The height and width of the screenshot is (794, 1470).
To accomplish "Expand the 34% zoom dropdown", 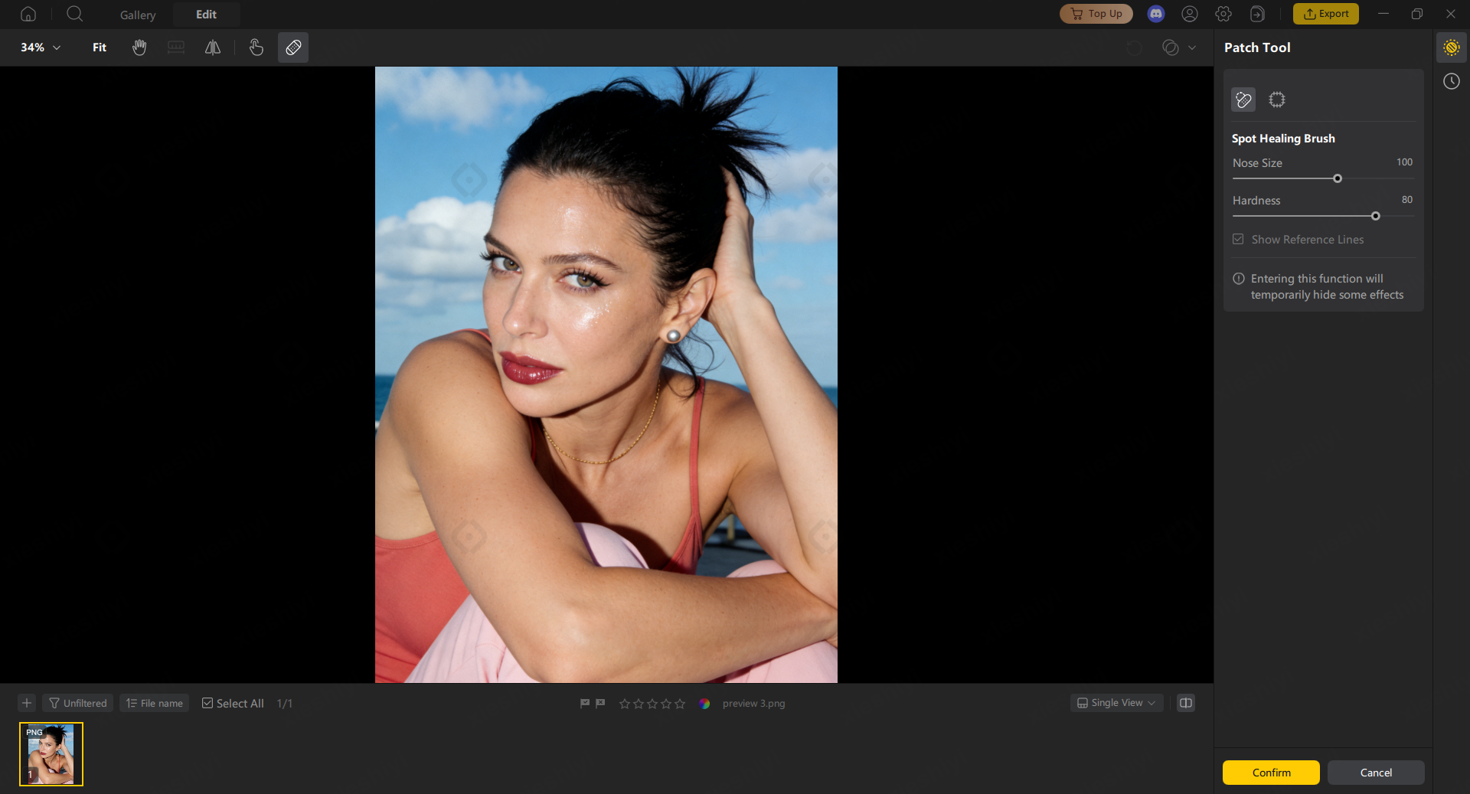I will pos(41,47).
